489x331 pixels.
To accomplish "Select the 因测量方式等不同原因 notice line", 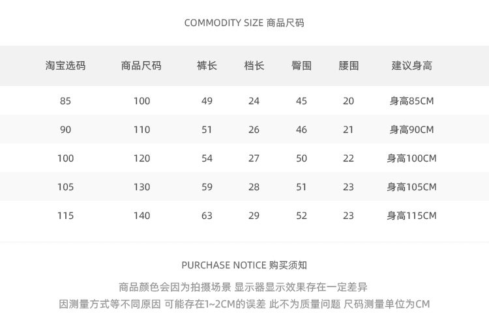I will point(244,304).
